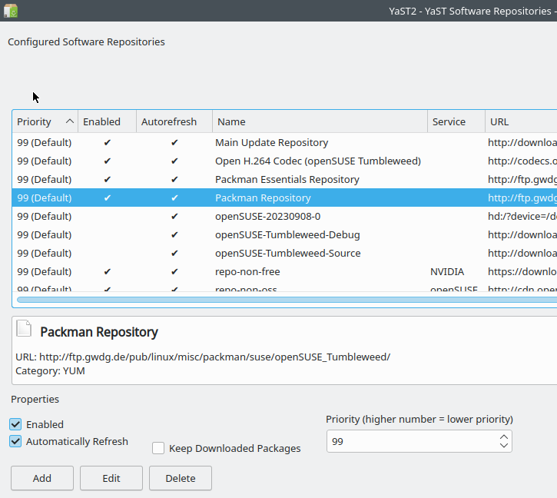Viewport: 557px width, 498px height.
Task: Click the YaST window icon in title bar
Action: 11,11
